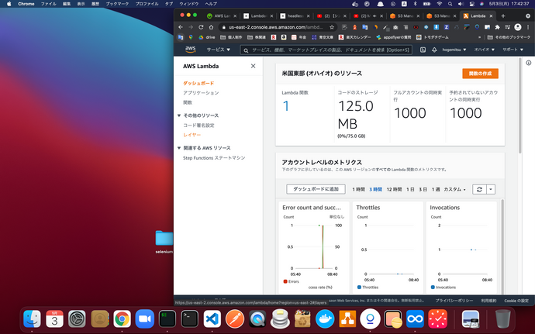Open Visual Studio Code from the Dock
535x334 pixels.
212,319
